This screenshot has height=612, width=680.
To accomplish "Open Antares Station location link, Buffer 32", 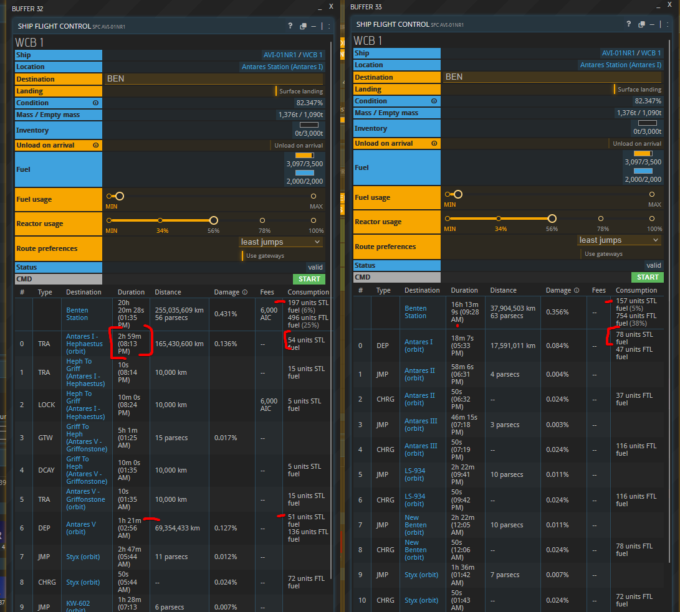I will [282, 67].
